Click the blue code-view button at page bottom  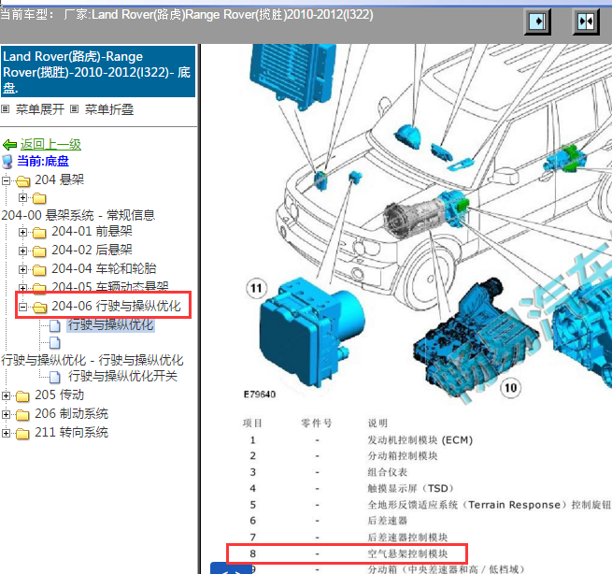[231, 568]
